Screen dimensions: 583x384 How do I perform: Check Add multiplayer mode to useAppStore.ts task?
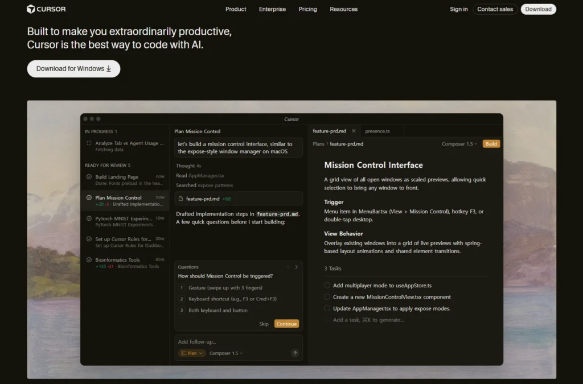click(327, 285)
